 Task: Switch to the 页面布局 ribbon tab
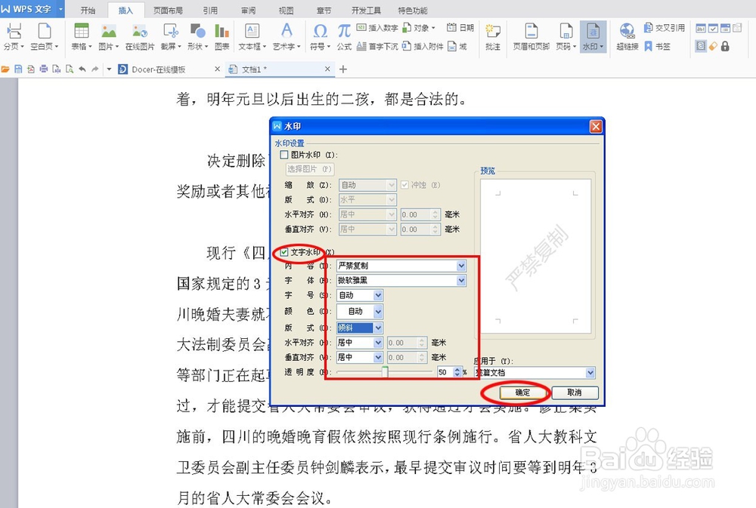[x=168, y=10]
